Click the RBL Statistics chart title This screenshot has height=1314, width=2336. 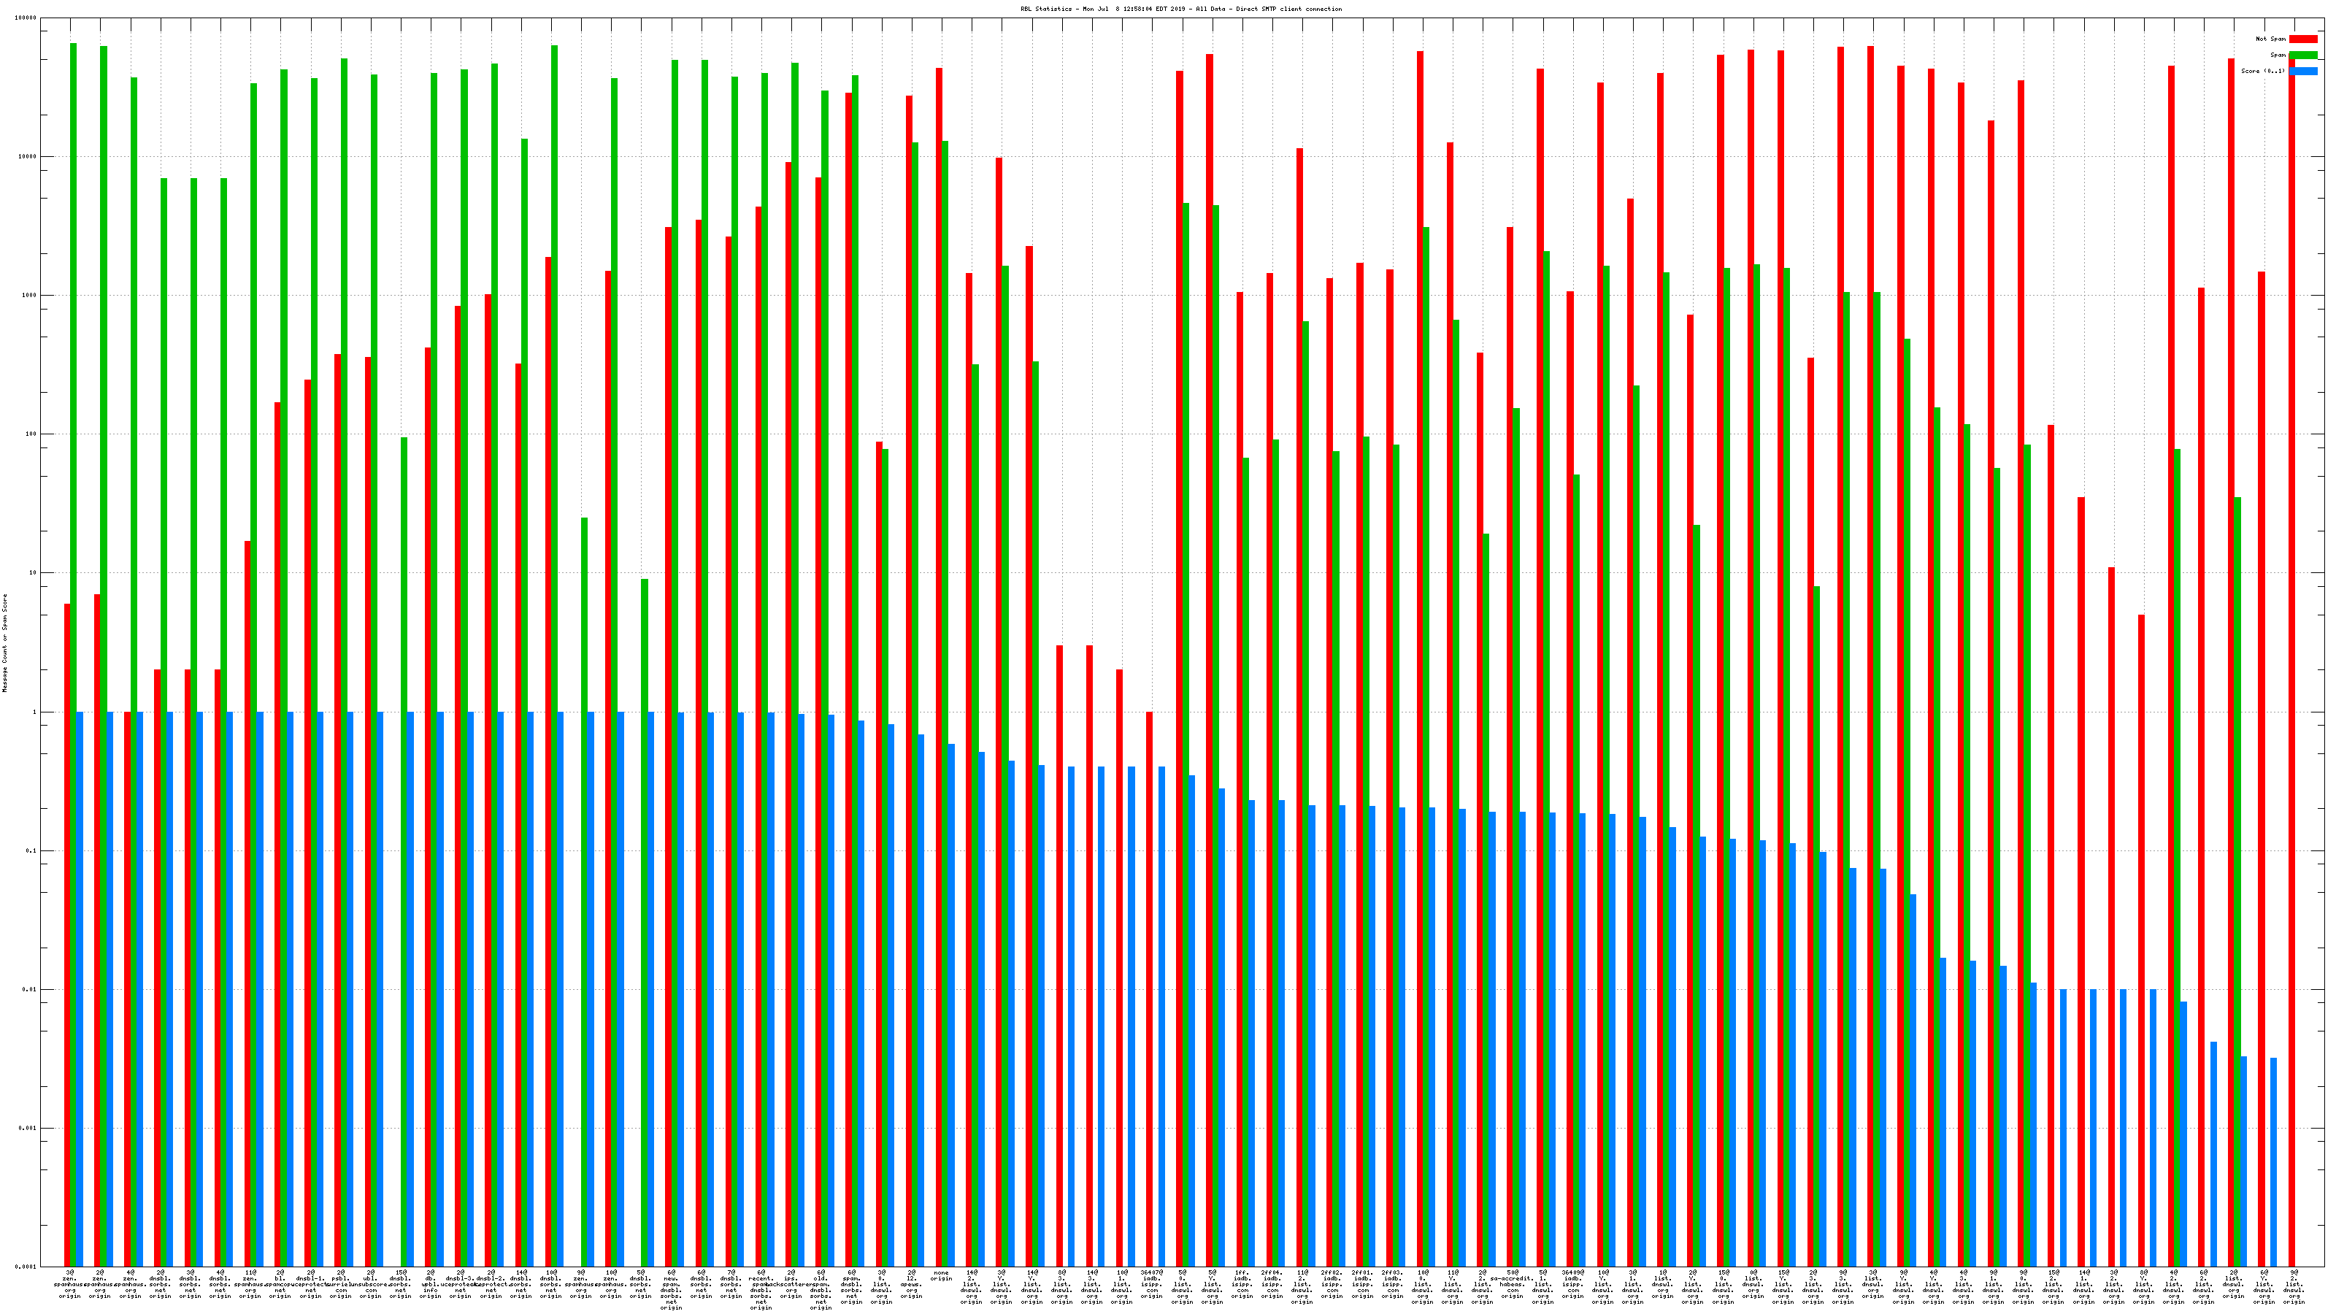point(1180,9)
